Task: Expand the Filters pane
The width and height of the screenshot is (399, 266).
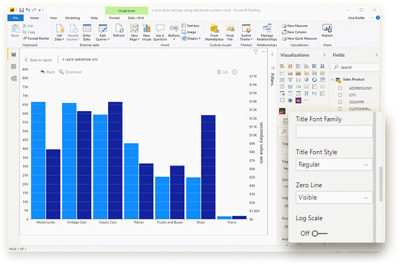Action: [272, 54]
